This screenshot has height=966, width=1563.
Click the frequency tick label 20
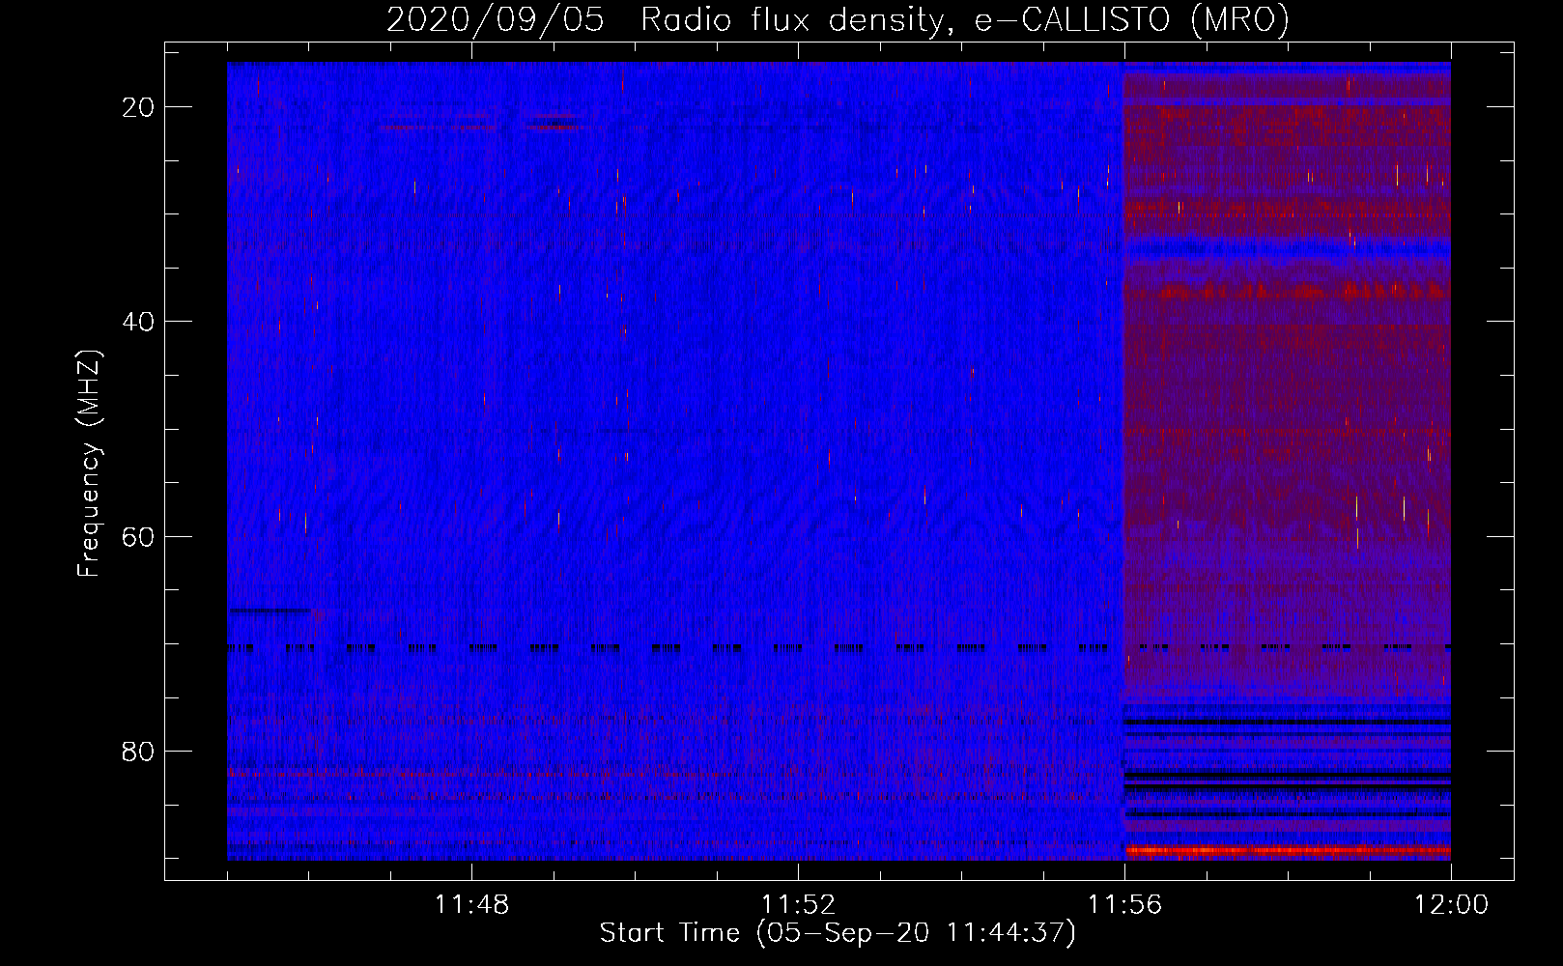click(138, 107)
